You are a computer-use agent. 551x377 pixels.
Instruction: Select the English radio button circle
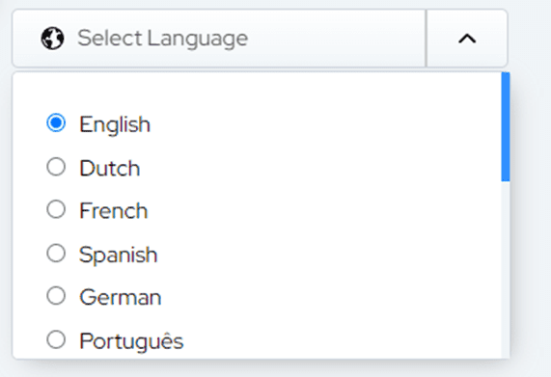coord(56,122)
